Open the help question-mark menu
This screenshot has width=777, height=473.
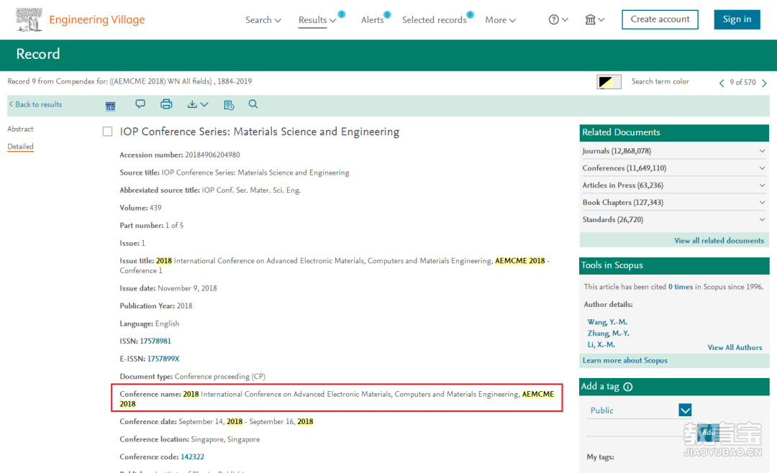558,20
